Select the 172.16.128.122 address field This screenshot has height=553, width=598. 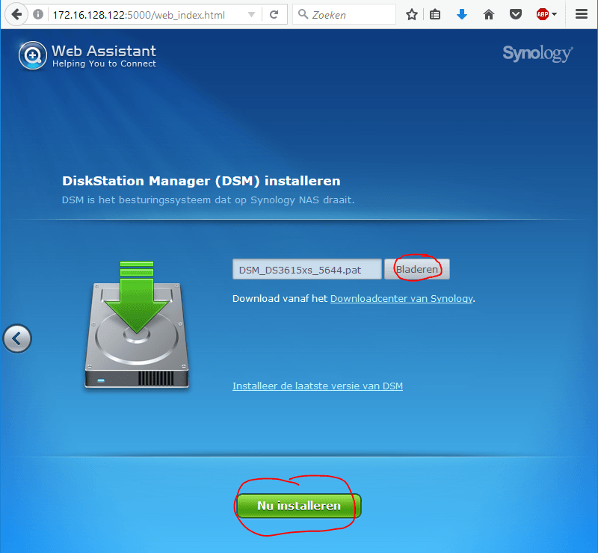point(138,15)
